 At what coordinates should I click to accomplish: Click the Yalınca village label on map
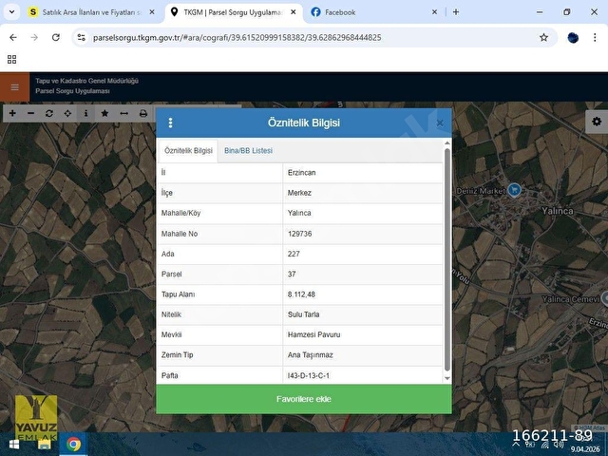pos(558,211)
